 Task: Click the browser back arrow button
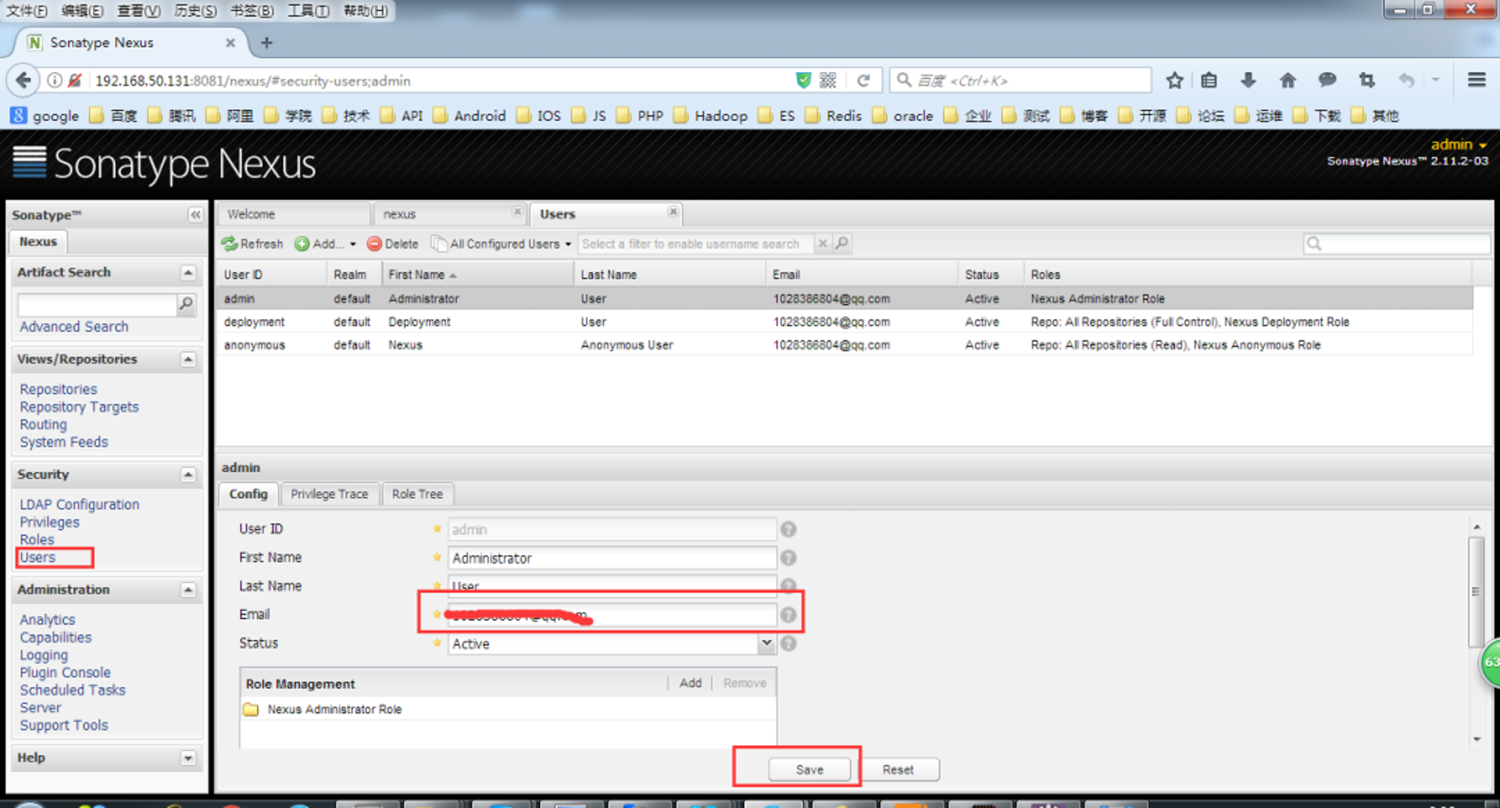[x=24, y=80]
